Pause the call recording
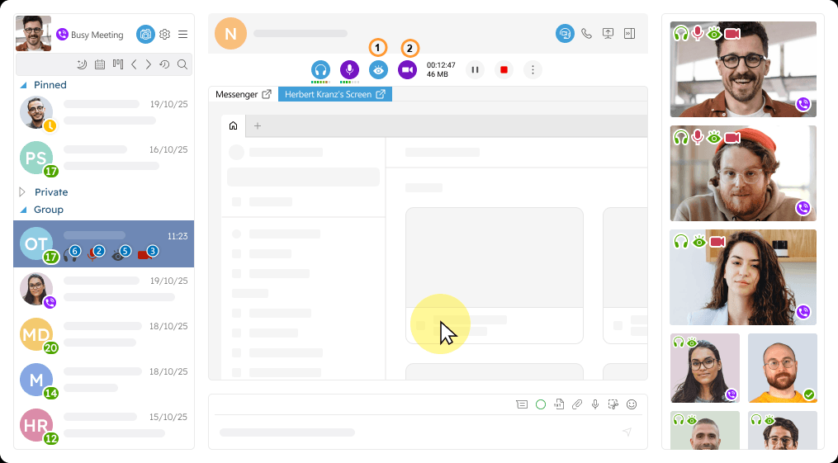838x463 pixels. pos(475,70)
